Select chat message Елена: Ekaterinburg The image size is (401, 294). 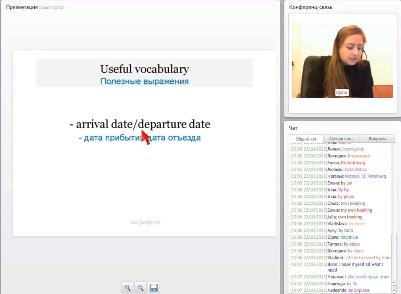point(328,163)
